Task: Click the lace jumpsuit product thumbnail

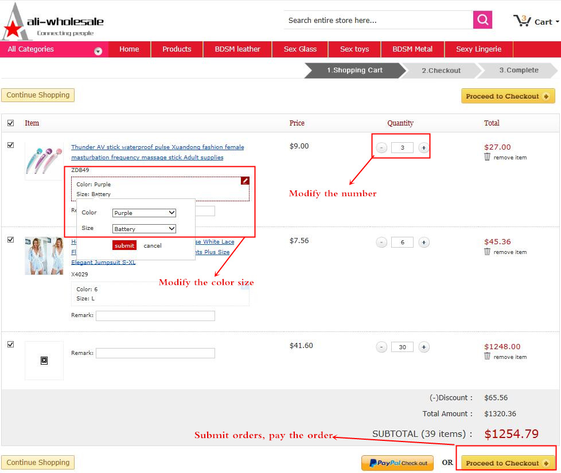Action: point(44,256)
